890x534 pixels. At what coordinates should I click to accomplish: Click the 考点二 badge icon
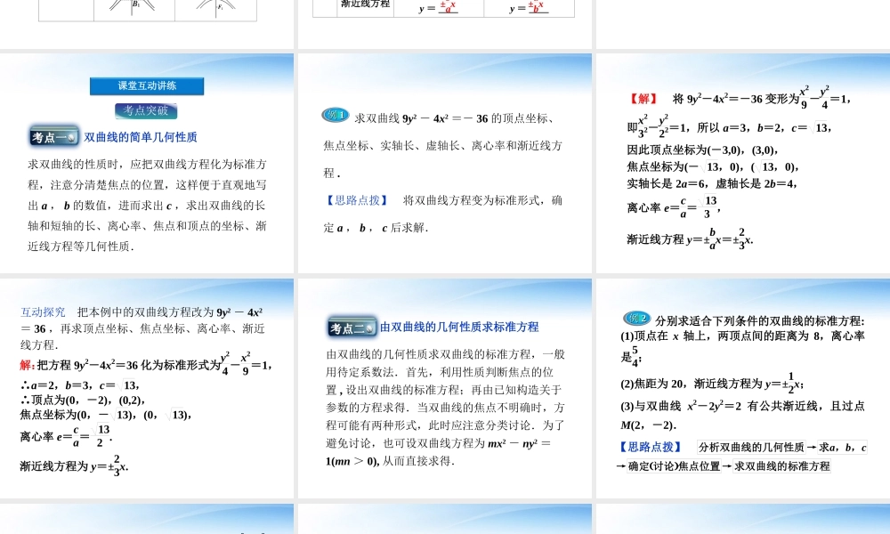(352, 328)
